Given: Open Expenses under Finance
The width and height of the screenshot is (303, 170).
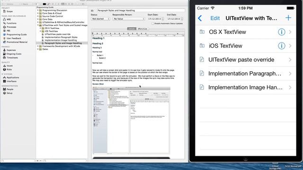Looking at the screenshot, I should [x=9, y=50].
